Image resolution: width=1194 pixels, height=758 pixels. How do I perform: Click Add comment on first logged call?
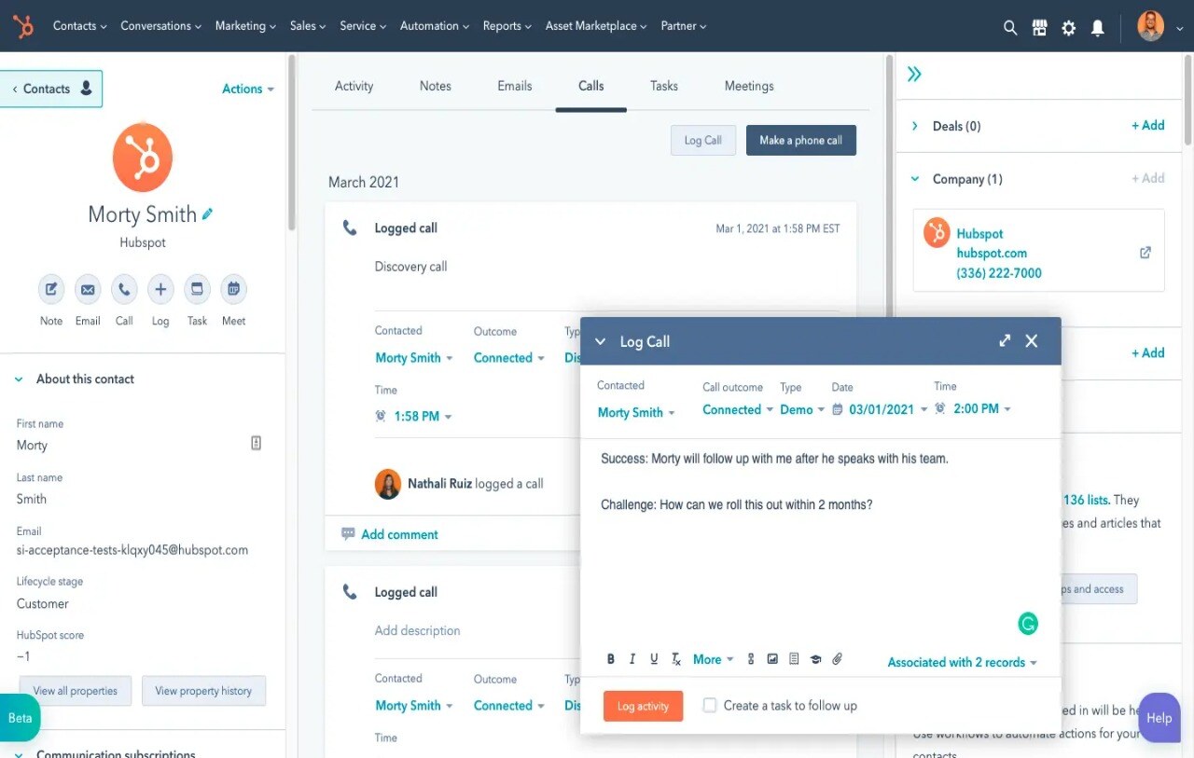[399, 534]
